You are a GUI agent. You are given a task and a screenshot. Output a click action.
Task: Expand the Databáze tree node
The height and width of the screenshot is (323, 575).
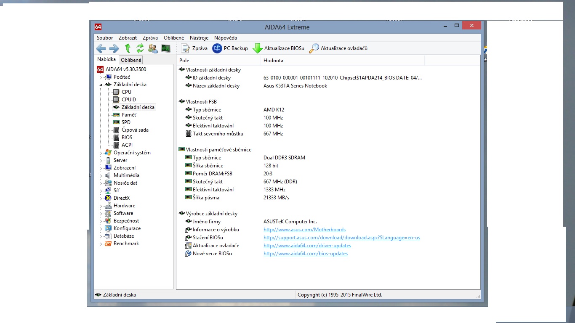click(101, 236)
